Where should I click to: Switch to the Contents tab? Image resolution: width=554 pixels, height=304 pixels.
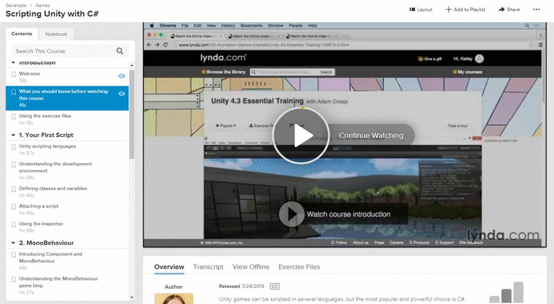point(21,34)
